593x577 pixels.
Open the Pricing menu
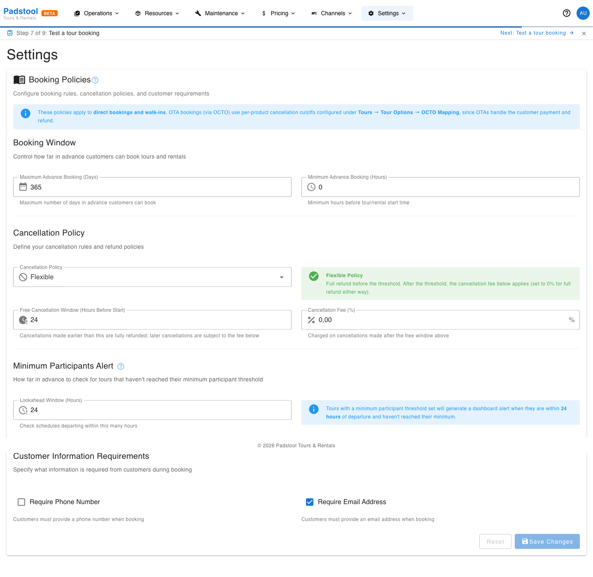tap(278, 13)
